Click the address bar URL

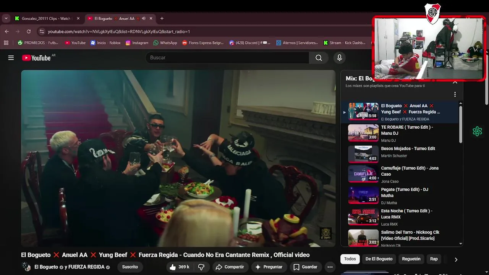119,31
